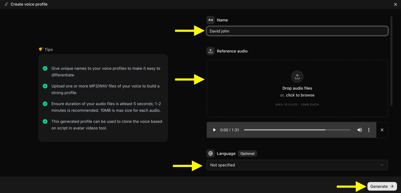Click the 'Reference audio' label

pyautogui.click(x=232, y=51)
